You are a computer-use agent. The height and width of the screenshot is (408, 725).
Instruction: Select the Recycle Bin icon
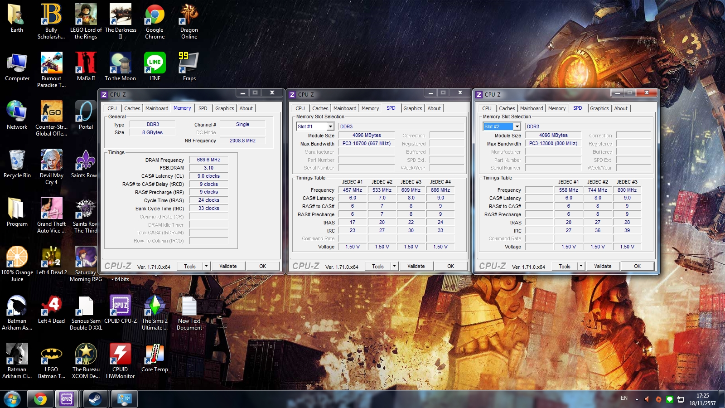coord(17,164)
